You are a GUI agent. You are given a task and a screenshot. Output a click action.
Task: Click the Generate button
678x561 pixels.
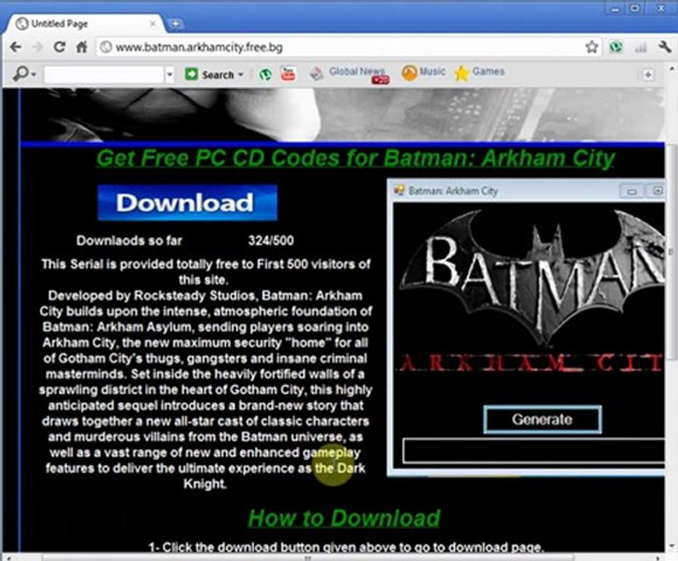[x=542, y=419]
